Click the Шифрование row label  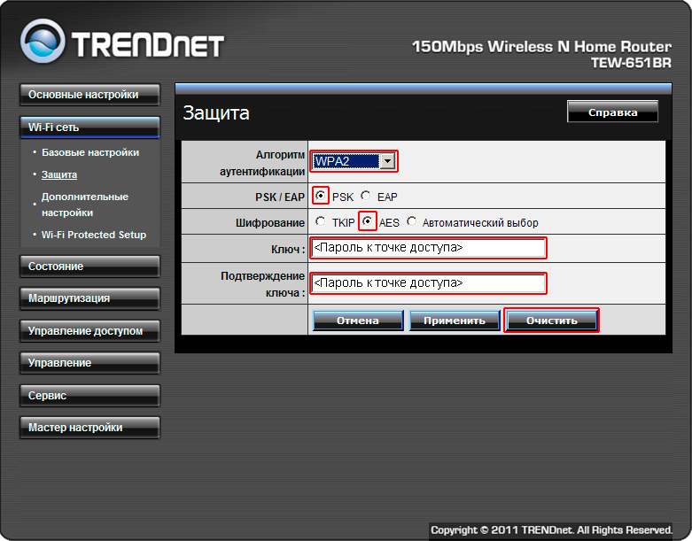pyautogui.click(x=269, y=222)
